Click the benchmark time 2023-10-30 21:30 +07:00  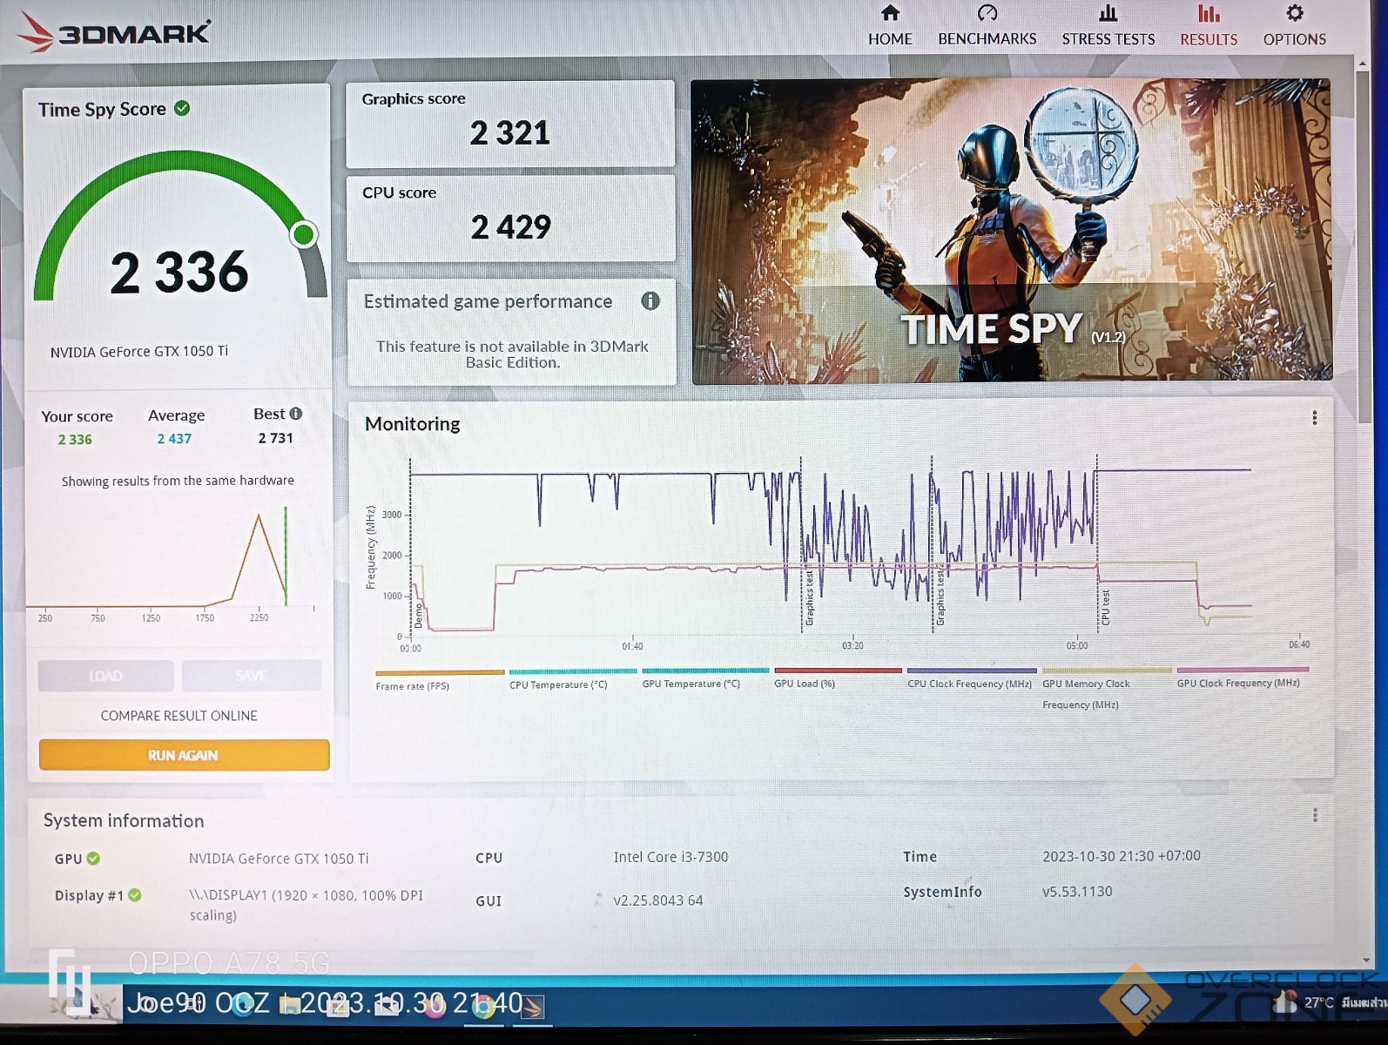pyautogui.click(x=1122, y=856)
